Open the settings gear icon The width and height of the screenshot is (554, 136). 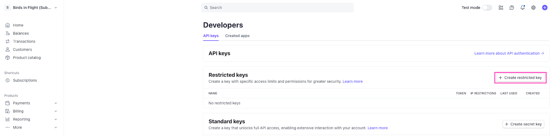[x=534, y=8]
